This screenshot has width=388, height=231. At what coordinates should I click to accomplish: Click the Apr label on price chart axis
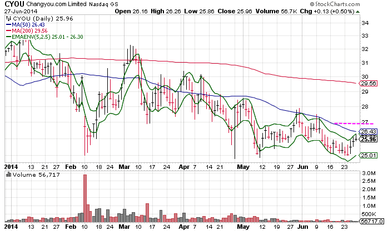[184, 167]
